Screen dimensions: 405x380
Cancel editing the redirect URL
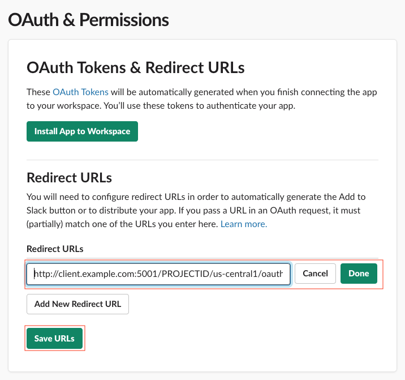coord(315,274)
